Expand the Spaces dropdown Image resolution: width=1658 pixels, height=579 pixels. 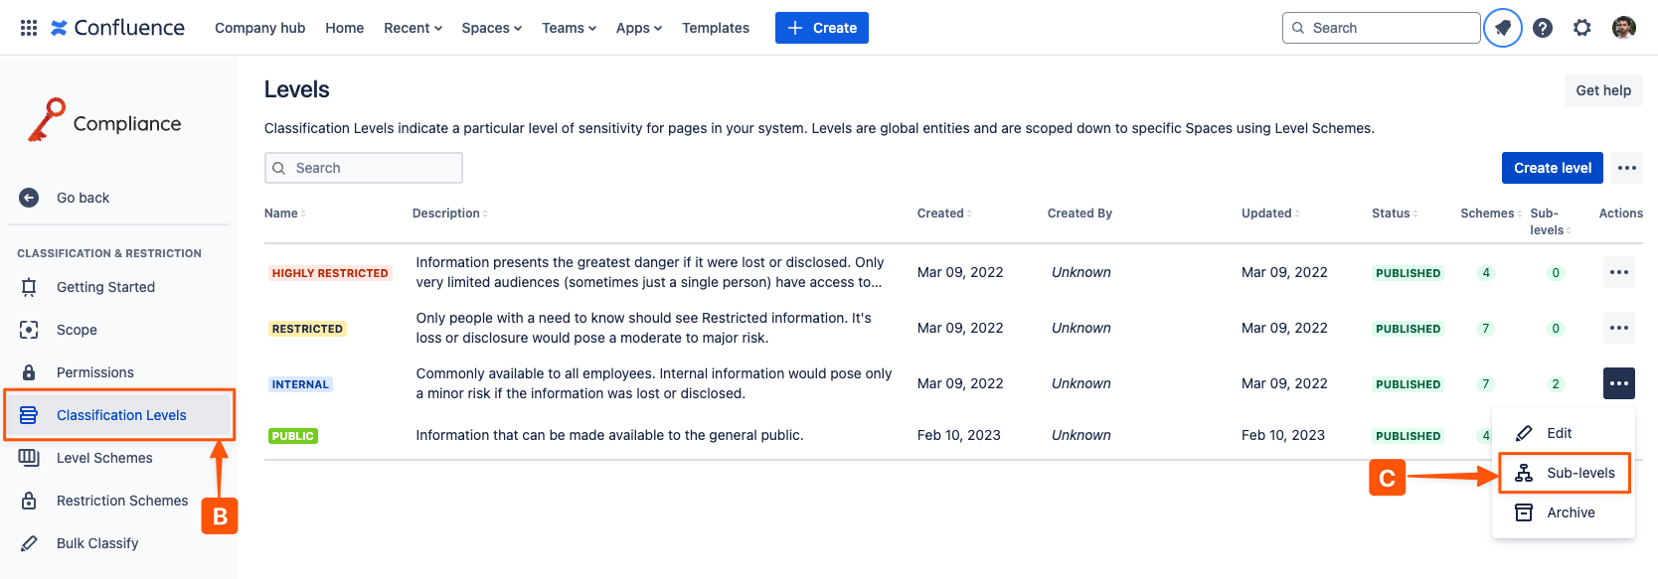click(x=491, y=28)
